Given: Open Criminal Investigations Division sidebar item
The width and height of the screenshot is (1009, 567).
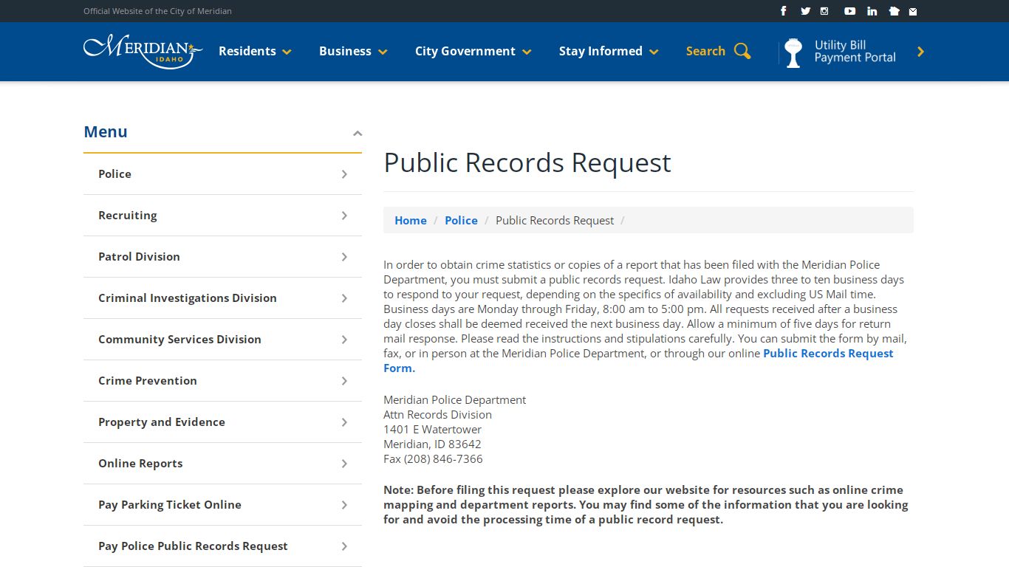Looking at the screenshot, I should coord(222,298).
